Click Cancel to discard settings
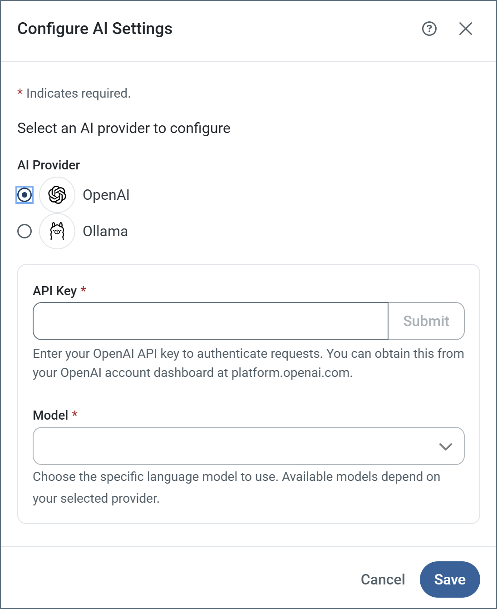Screen dimensions: 497x609 coord(383,579)
